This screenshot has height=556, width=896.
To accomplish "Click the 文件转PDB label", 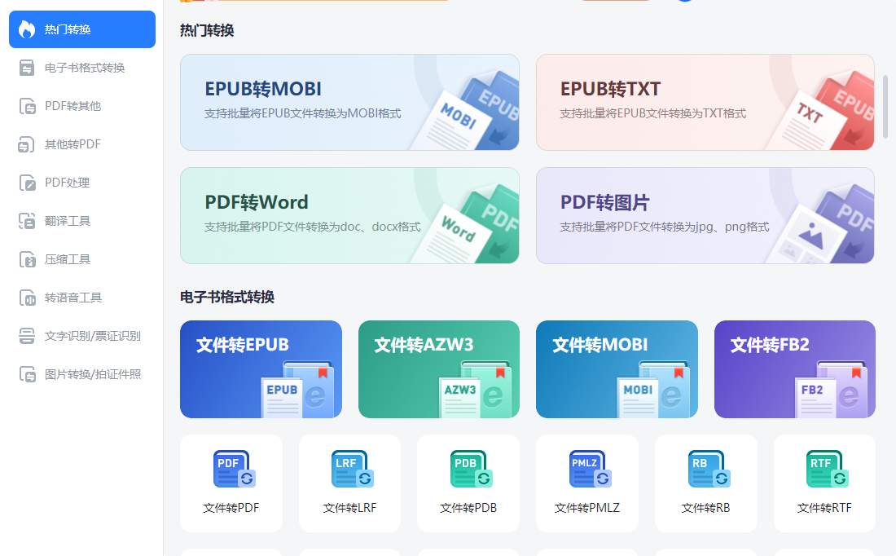I will coord(468,508).
